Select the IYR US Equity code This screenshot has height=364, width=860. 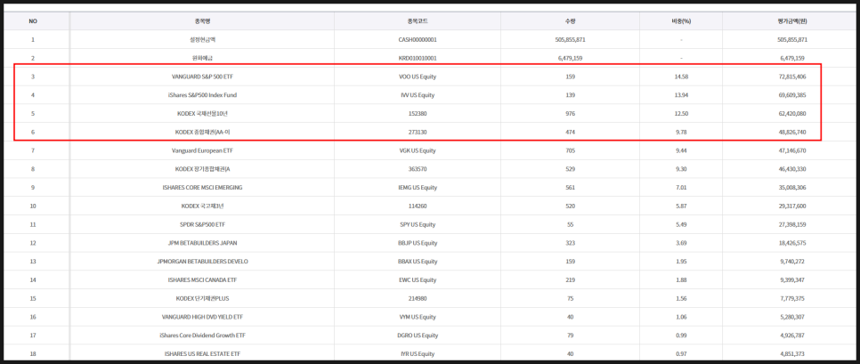point(418,354)
